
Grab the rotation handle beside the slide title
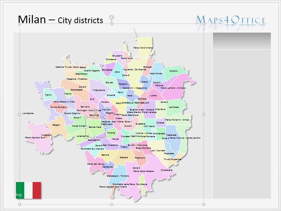[112, 18]
